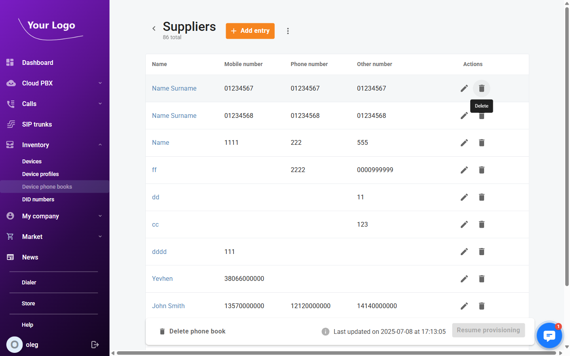Viewport: 570px width, 356px height.
Task: Click the logout icon next to oleg
Action: pos(95,345)
